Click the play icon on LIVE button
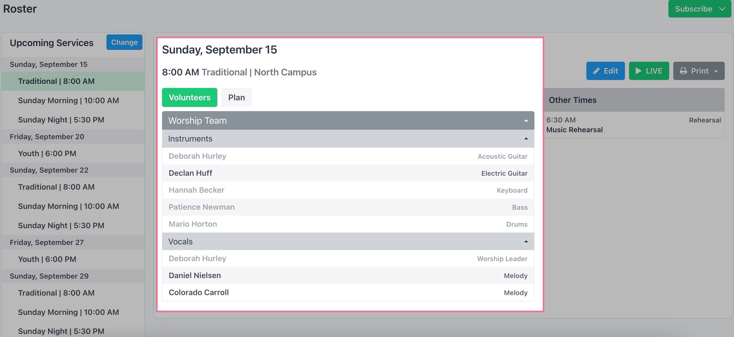Screen dimensions: 734x337 [639, 71]
